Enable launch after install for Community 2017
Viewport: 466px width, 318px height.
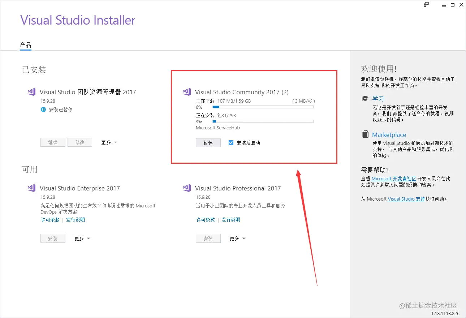(x=230, y=142)
